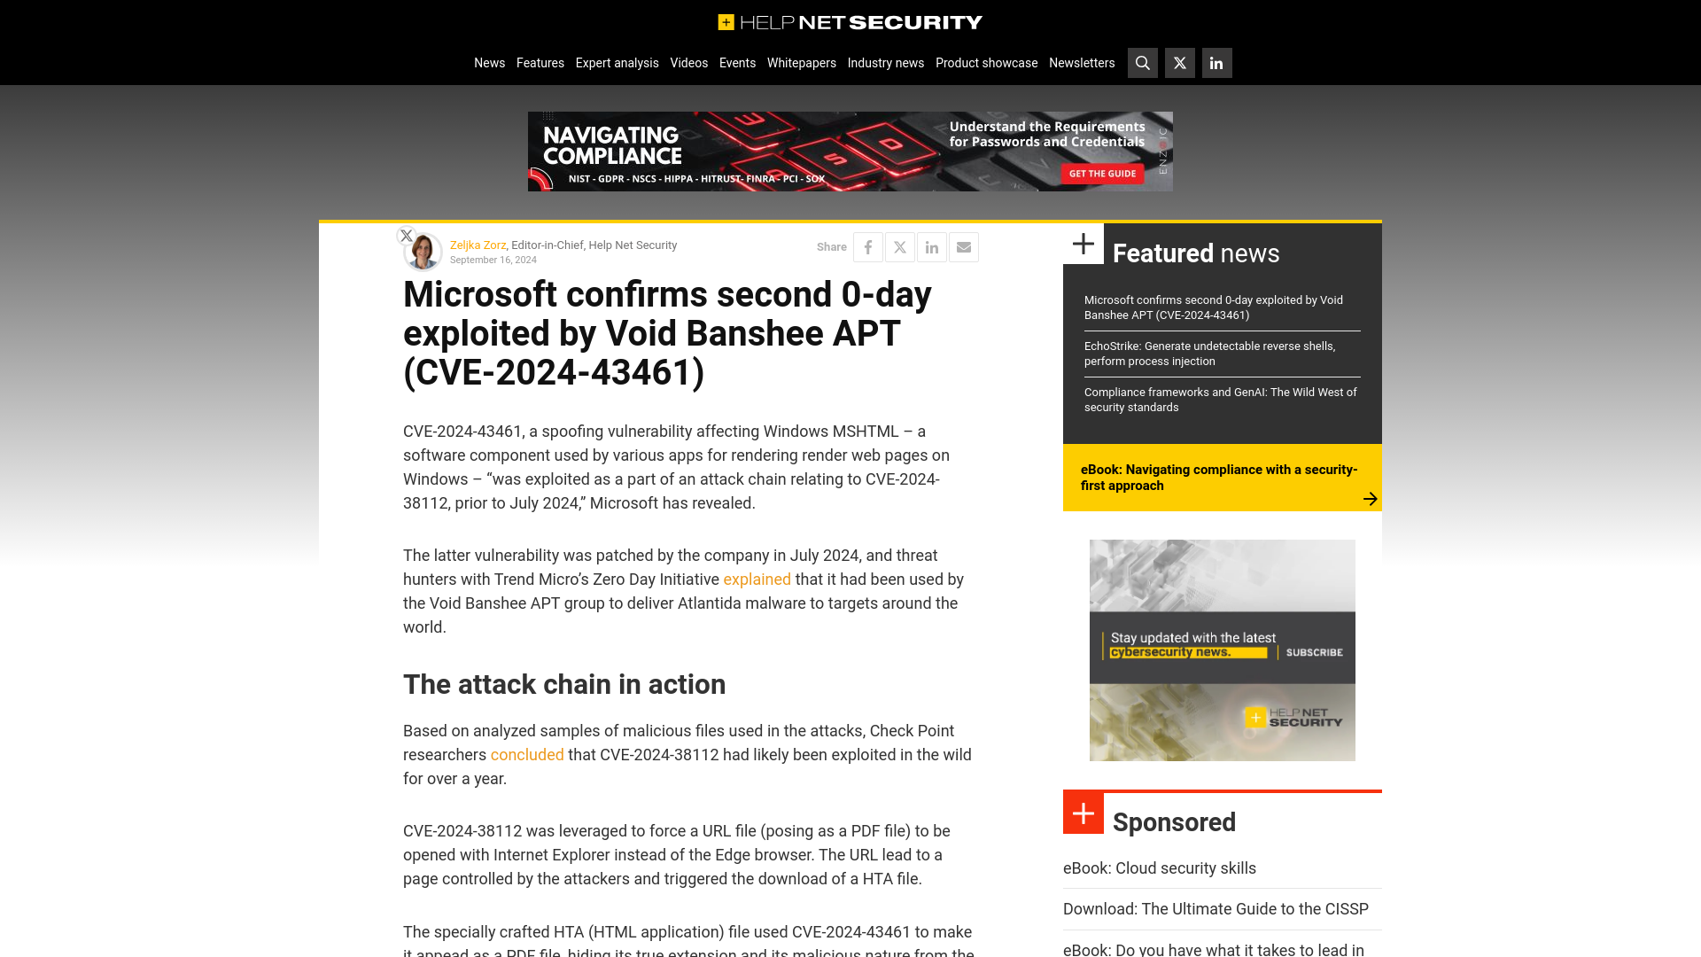Share article via X (Twitter) share icon
The image size is (1701, 957).
pos(899,246)
